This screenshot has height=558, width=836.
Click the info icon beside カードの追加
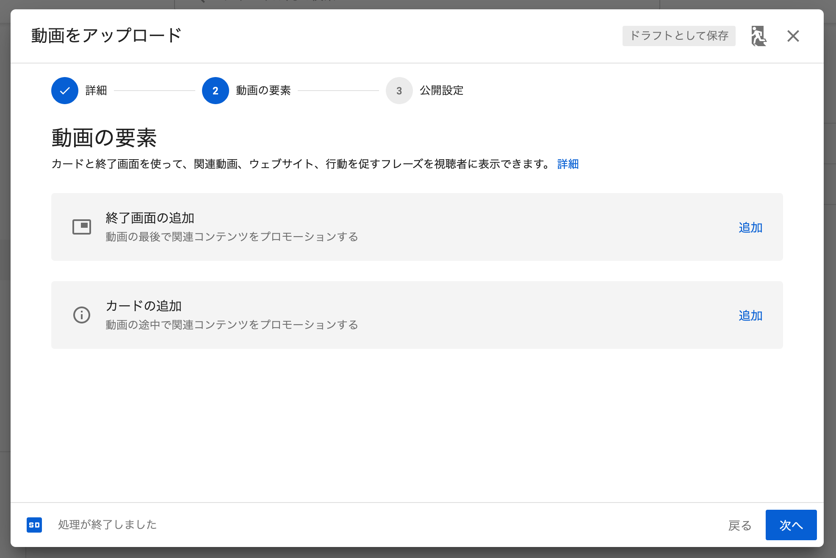[82, 315]
